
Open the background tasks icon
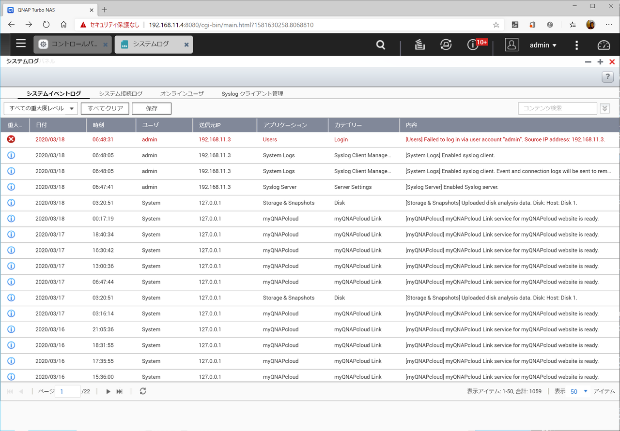pos(420,45)
